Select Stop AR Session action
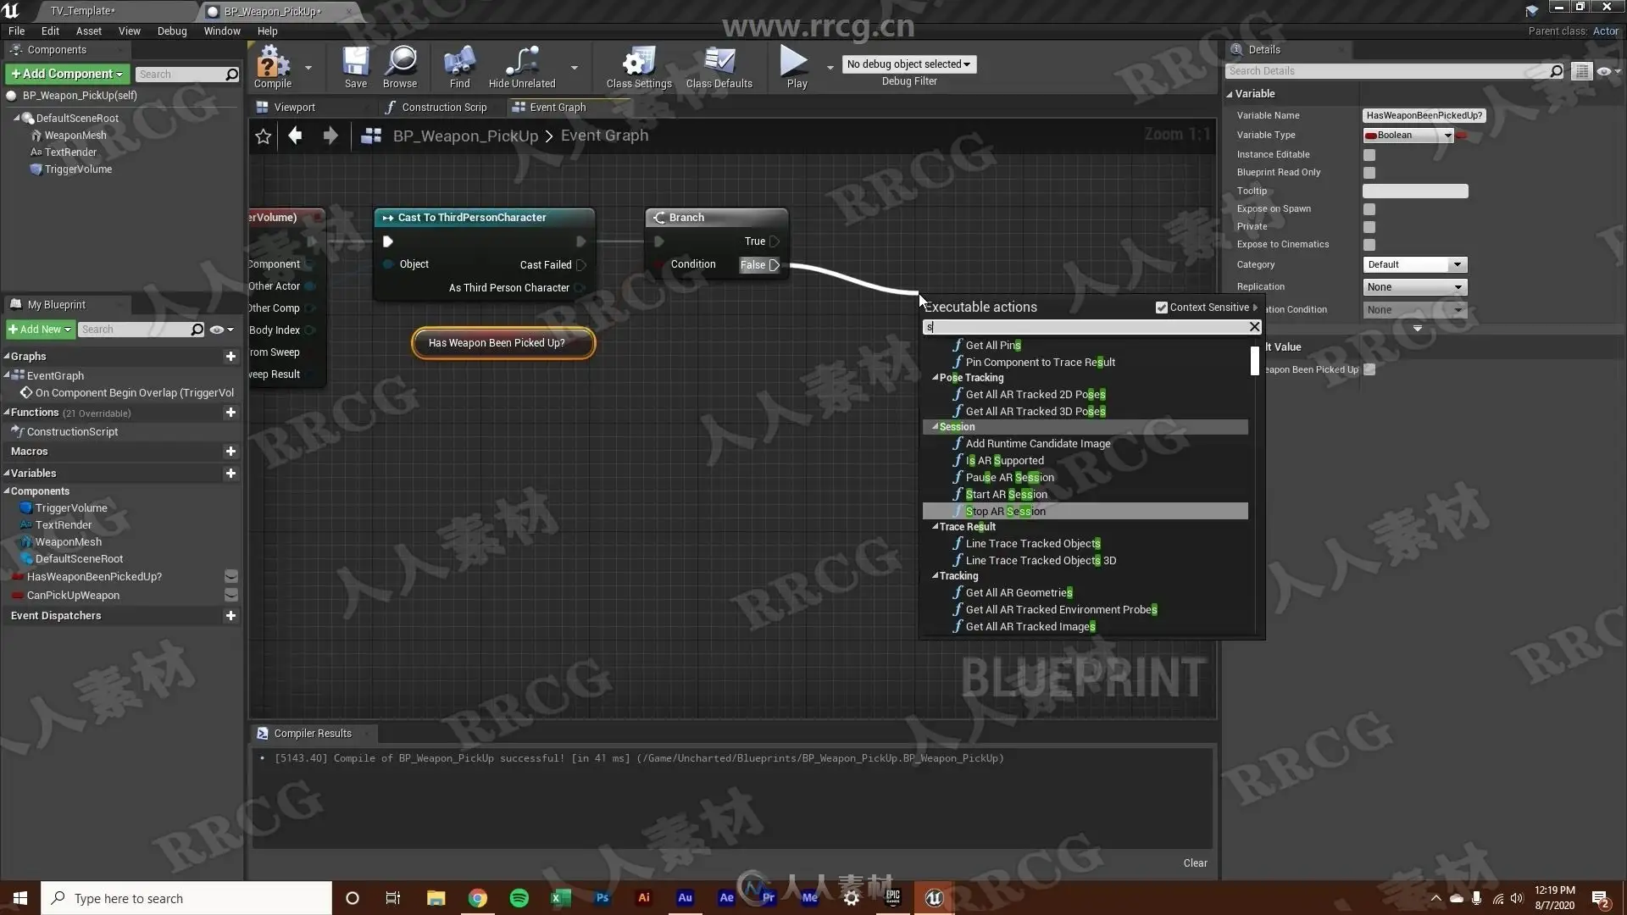 [1005, 512]
